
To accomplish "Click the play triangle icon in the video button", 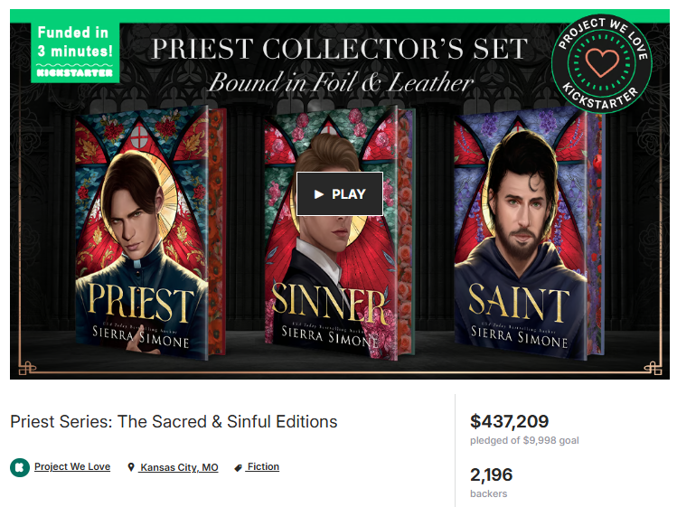I will [x=318, y=194].
